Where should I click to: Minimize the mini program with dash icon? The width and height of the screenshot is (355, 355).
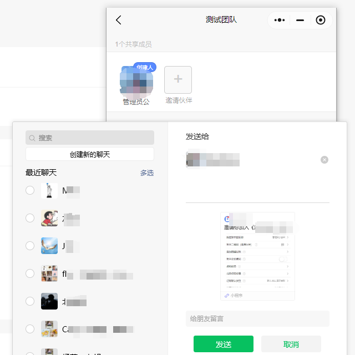(300, 20)
